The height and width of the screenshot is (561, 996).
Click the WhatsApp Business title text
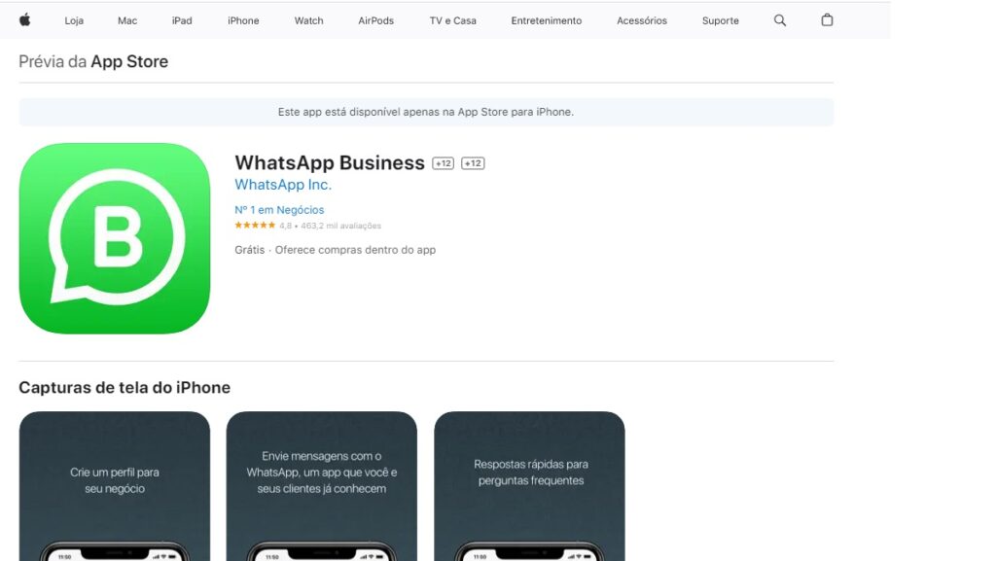[330, 163]
